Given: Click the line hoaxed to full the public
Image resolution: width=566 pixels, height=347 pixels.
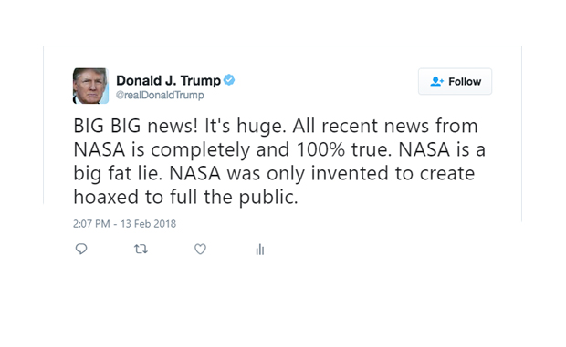Looking at the screenshot, I should pos(185,197).
